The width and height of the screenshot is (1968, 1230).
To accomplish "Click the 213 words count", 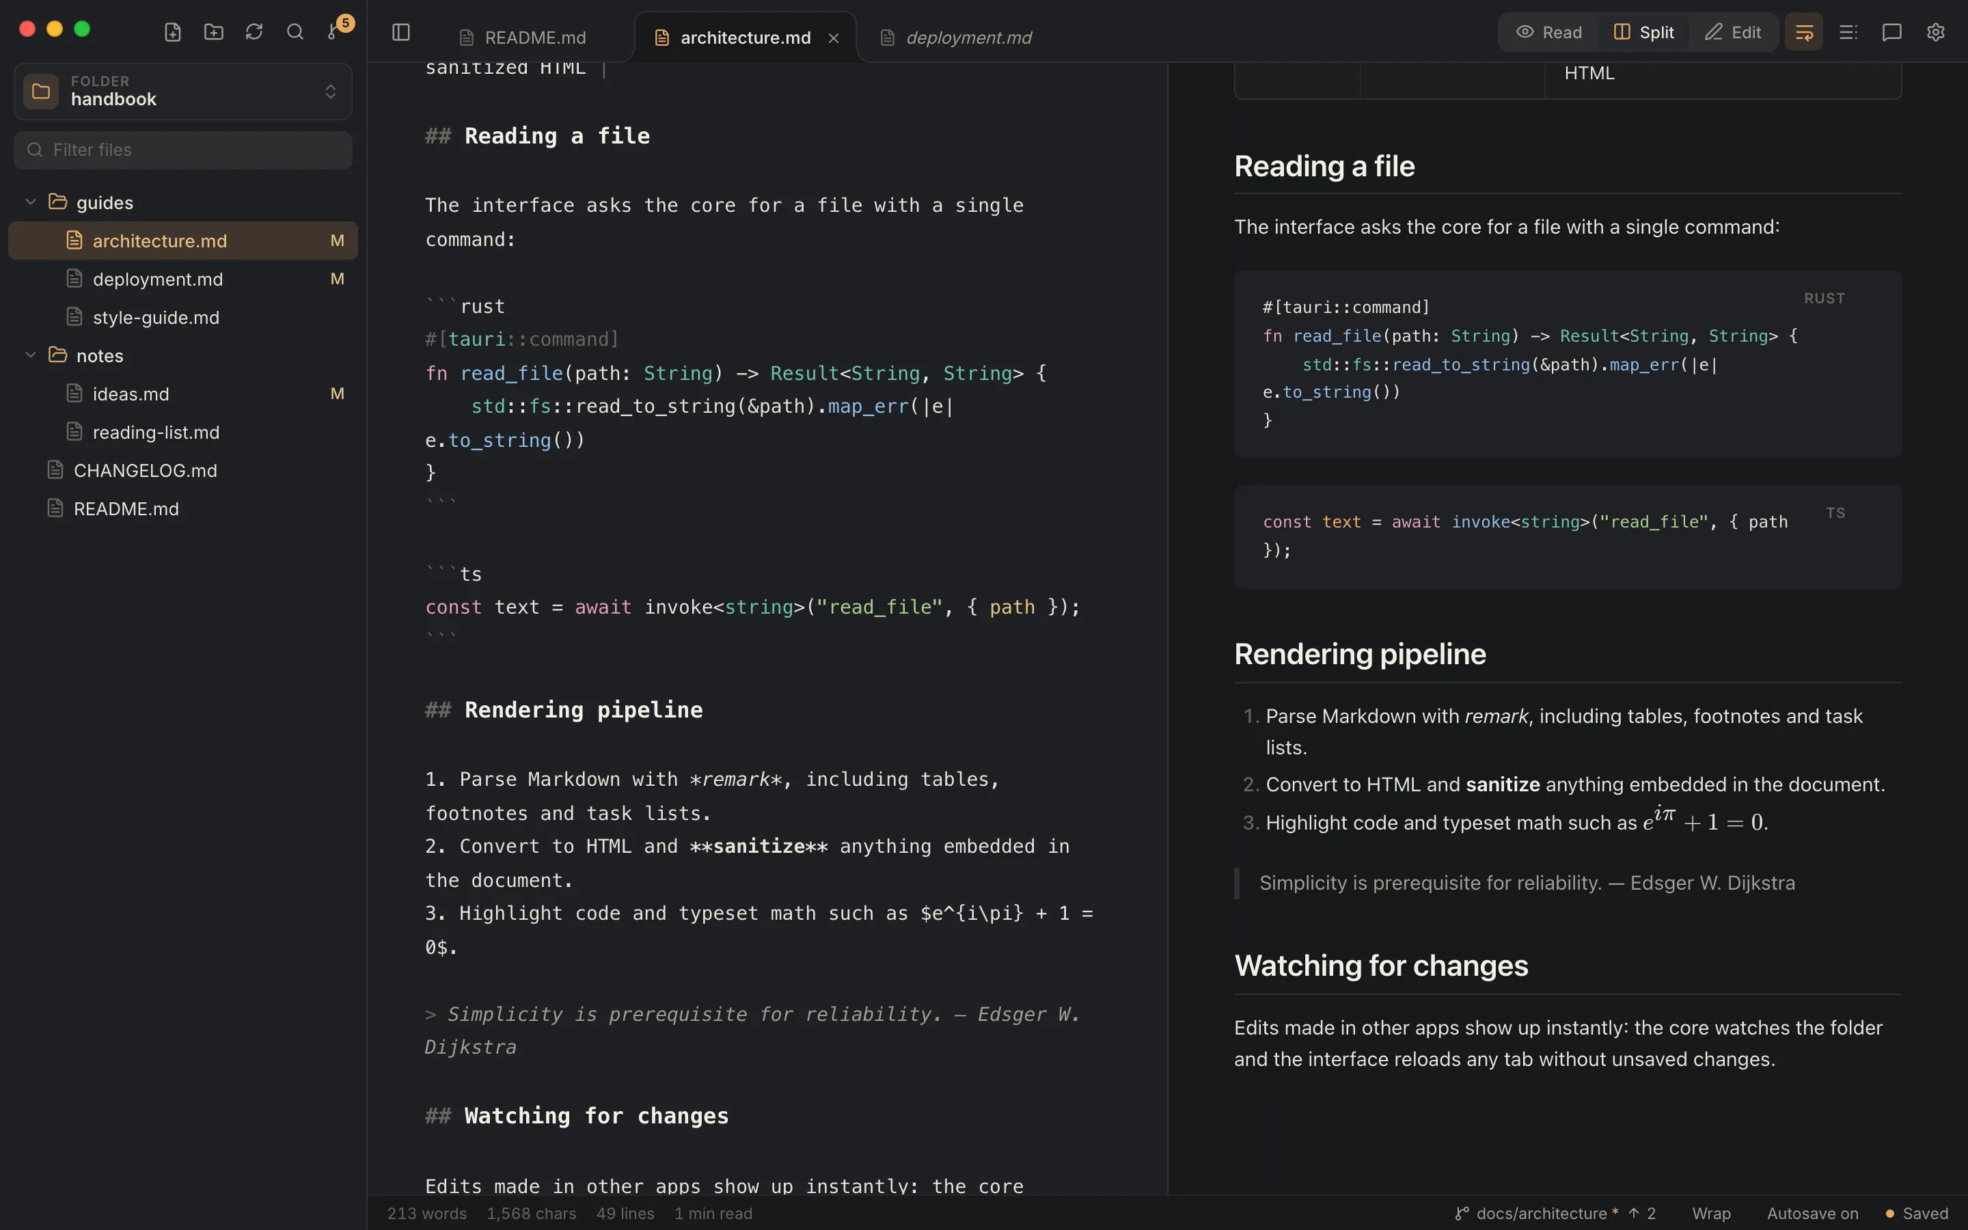I will tap(427, 1214).
